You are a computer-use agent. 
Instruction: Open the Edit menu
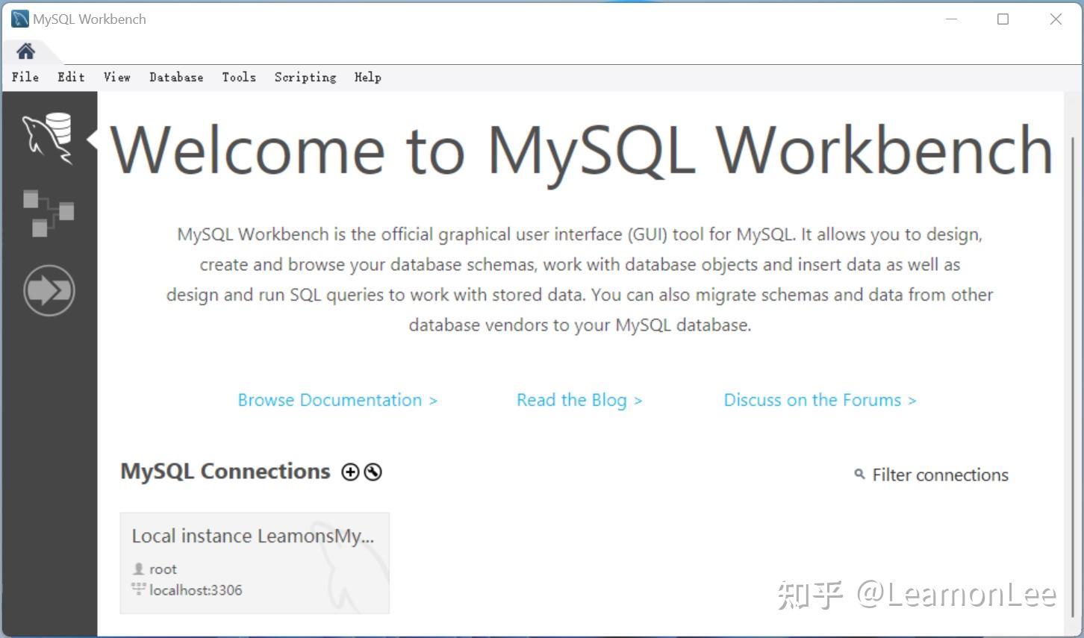tap(70, 77)
